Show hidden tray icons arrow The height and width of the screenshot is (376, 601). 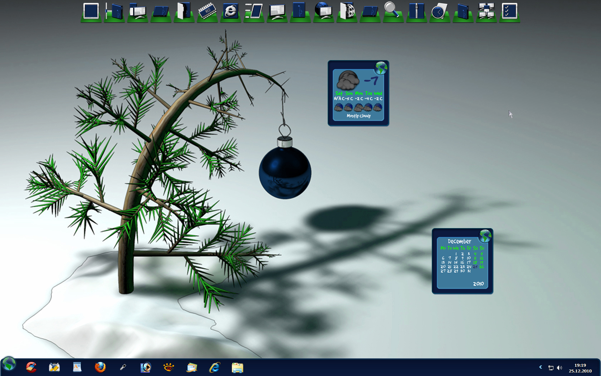[x=541, y=367]
